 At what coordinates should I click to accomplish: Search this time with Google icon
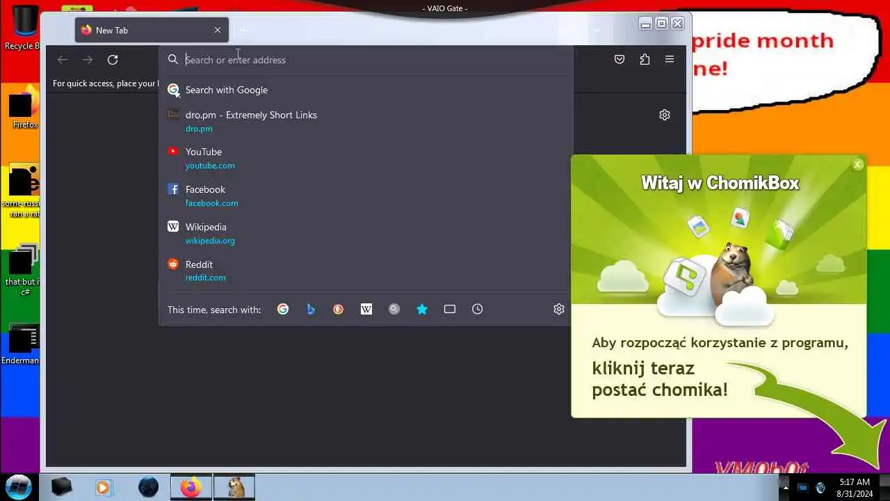pos(283,309)
